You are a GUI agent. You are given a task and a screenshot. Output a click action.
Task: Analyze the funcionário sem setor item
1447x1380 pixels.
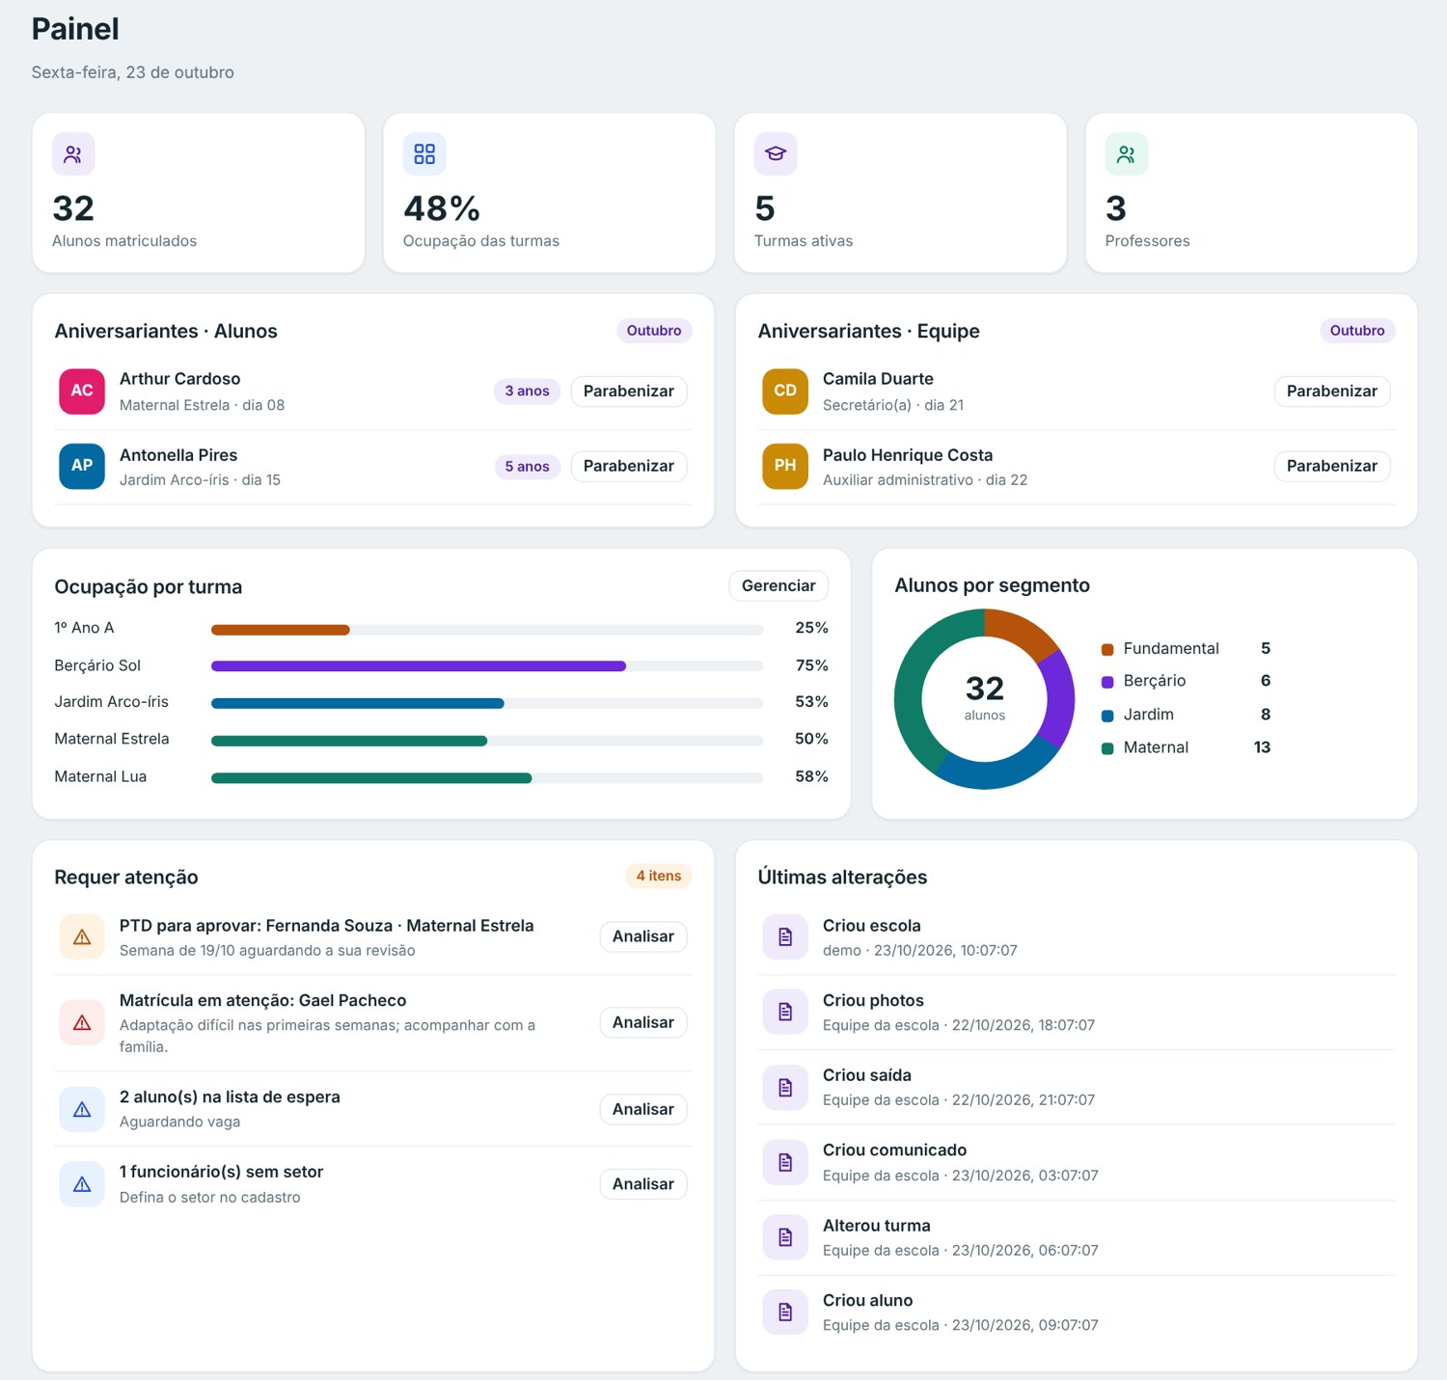pos(643,1184)
